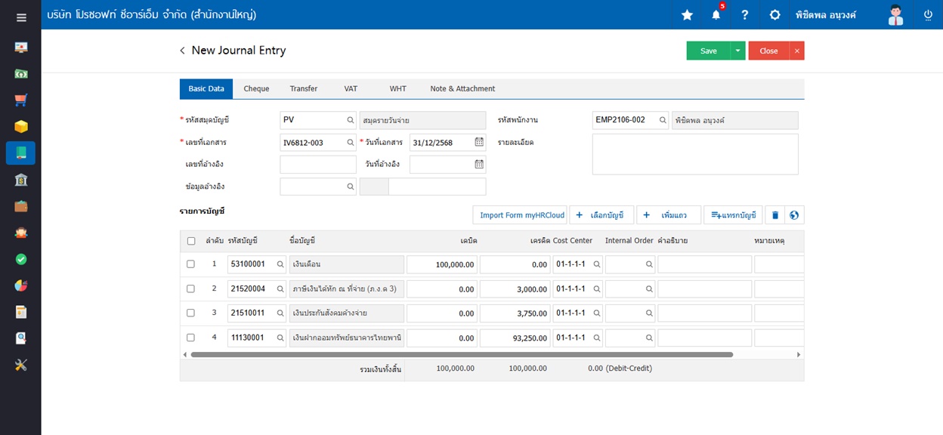Toggle the select-all checkbox in table header

[x=190, y=241]
